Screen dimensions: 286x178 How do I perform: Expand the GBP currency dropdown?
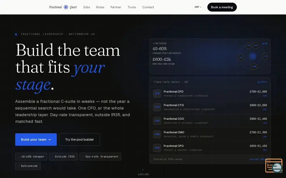[x=198, y=7]
